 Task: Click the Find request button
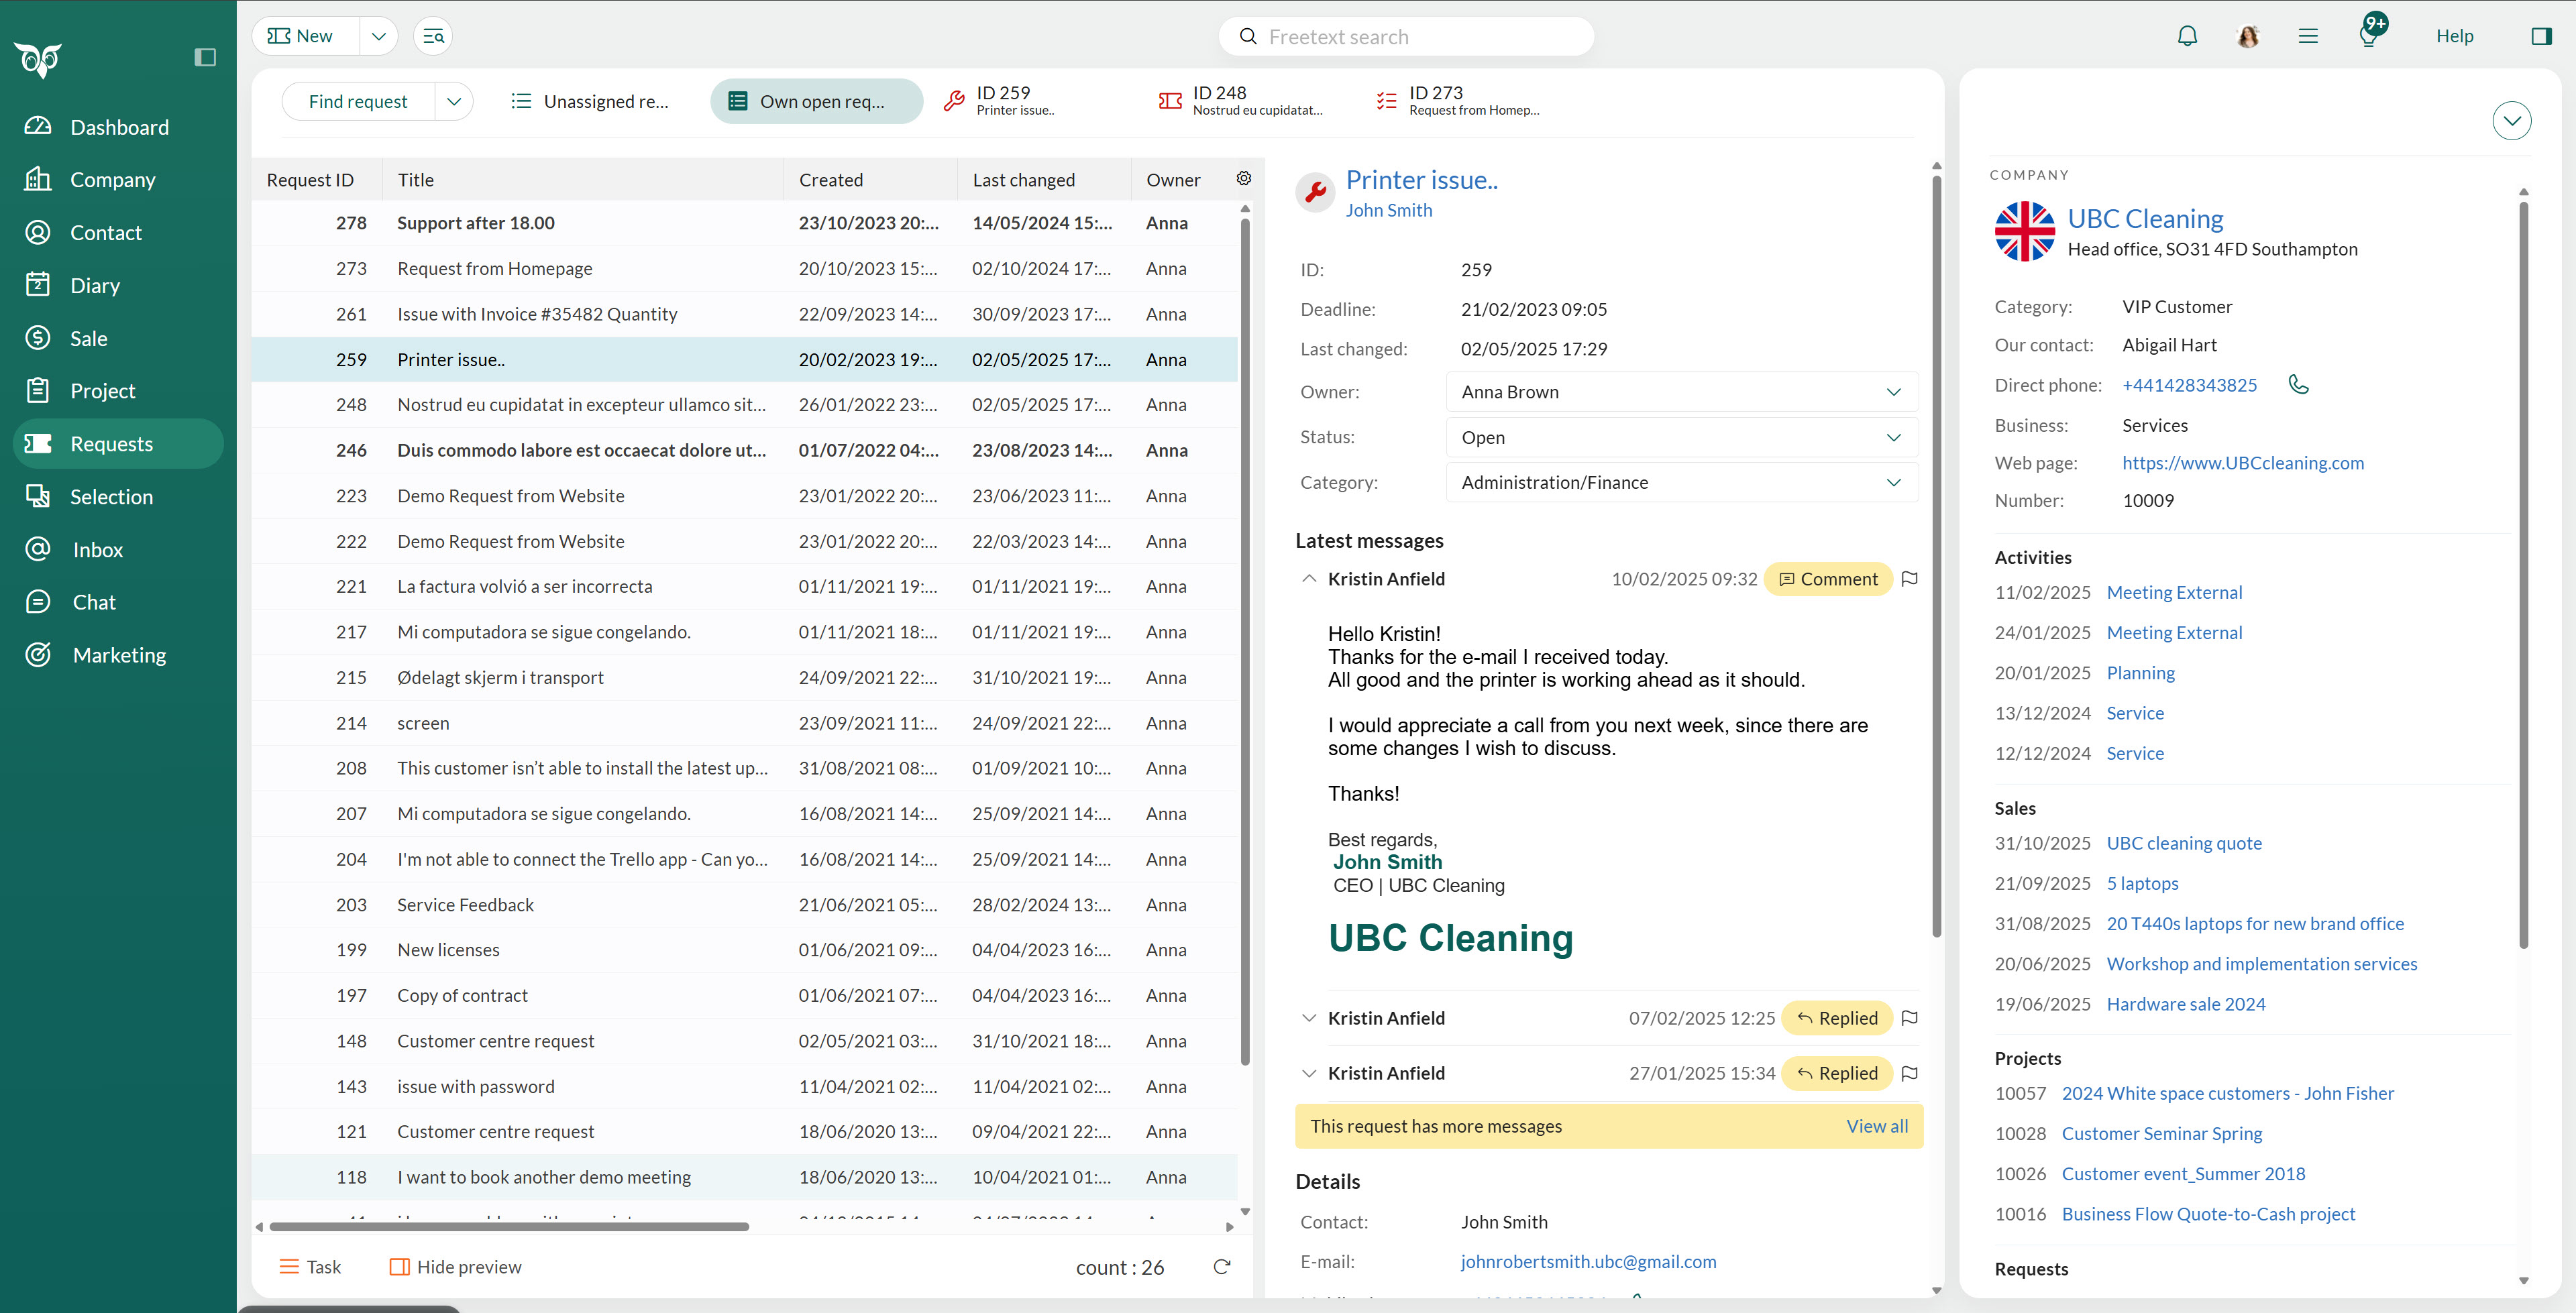pyautogui.click(x=358, y=101)
